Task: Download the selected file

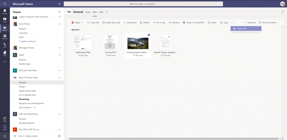Action: [x=130, y=23]
